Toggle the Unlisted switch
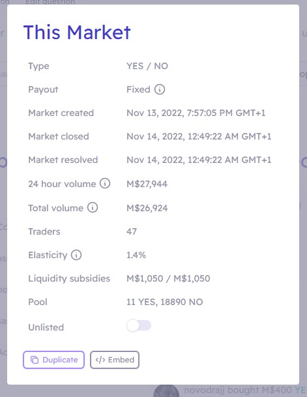 (x=139, y=325)
